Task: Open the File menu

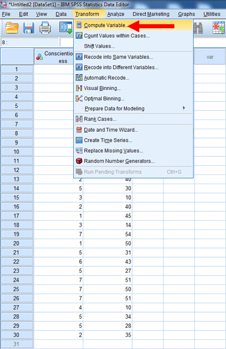Action: pos(6,14)
